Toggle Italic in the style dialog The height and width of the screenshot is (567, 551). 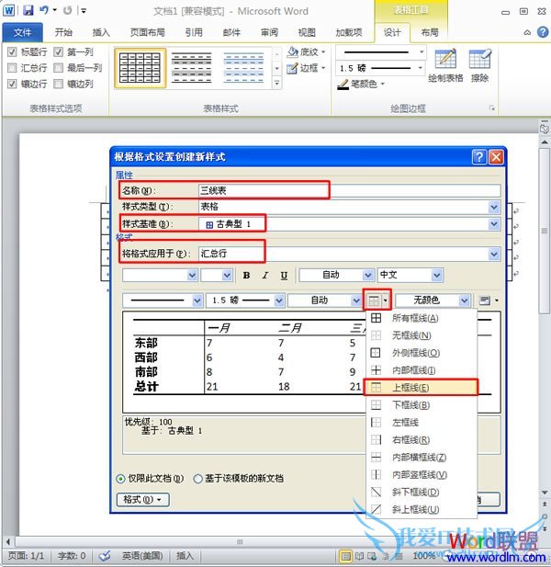(x=265, y=275)
